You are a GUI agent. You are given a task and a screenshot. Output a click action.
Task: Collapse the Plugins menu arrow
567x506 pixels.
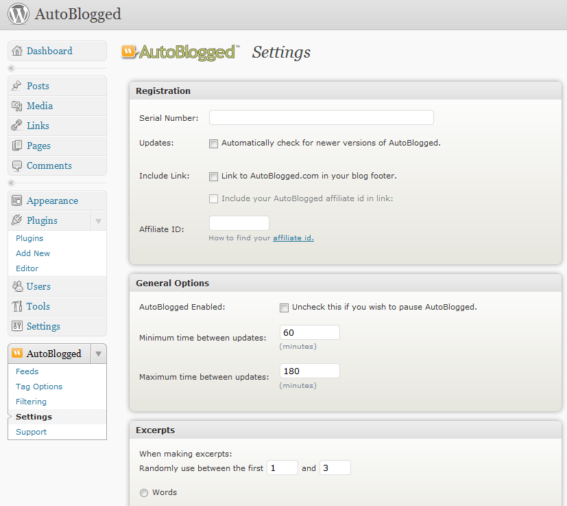tap(98, 221)
